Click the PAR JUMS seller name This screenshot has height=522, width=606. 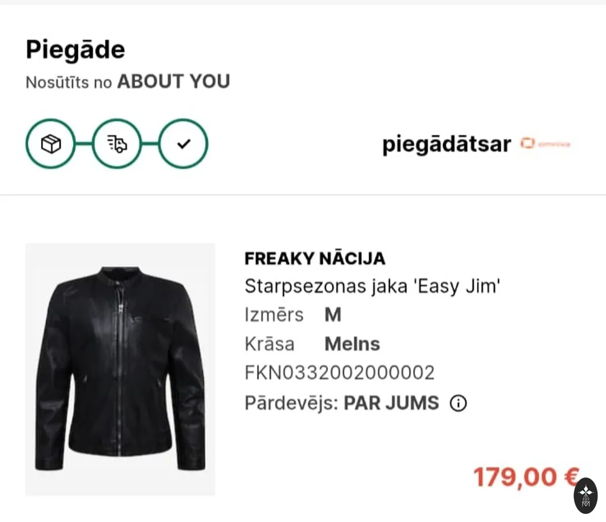click(x=391, y=403)
